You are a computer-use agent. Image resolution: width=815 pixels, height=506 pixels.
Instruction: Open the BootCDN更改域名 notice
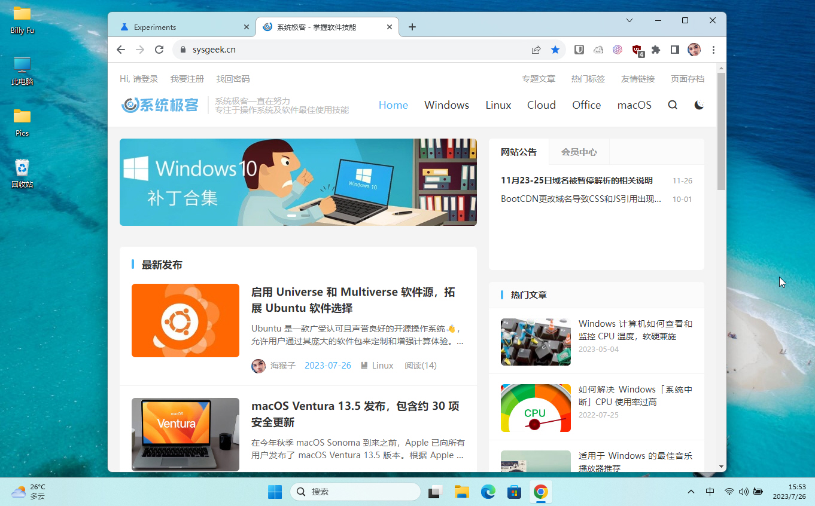pos(581,199)
